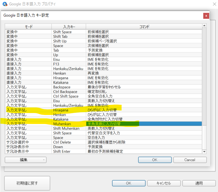Select Hankaku/Zenkaku in 直接入力 row
Screen dimensions: 218x192
click(x=69, y=69)
